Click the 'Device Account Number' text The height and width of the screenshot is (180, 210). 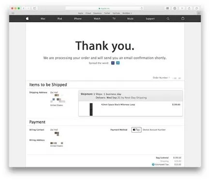coord(154,130)
